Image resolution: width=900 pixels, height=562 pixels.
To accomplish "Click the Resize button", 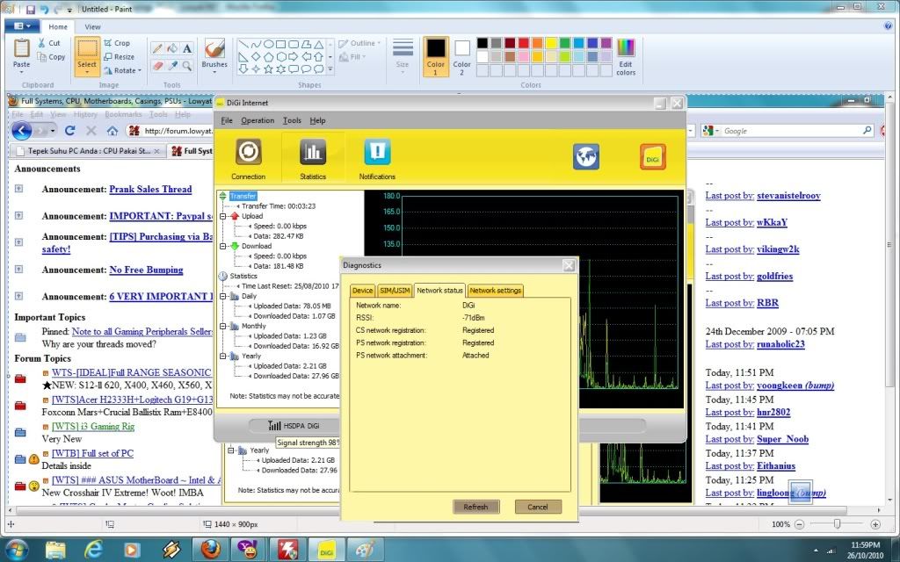I will [119, 57].
